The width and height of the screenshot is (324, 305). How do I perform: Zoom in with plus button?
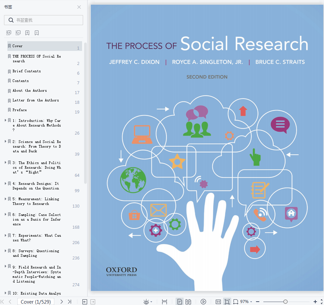click(315, 302)
